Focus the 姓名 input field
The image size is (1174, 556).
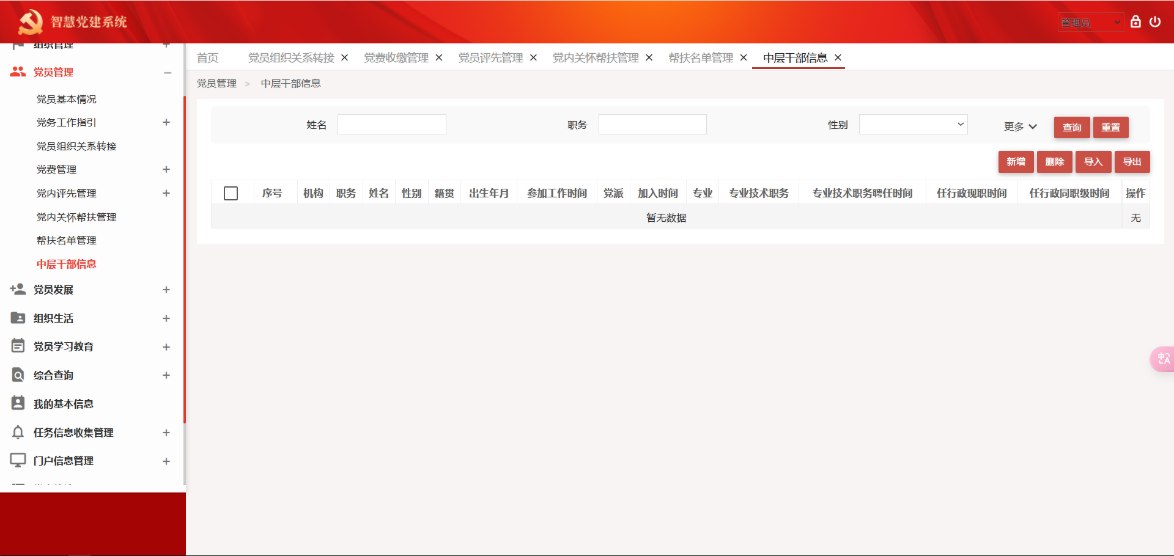[392, 125]
